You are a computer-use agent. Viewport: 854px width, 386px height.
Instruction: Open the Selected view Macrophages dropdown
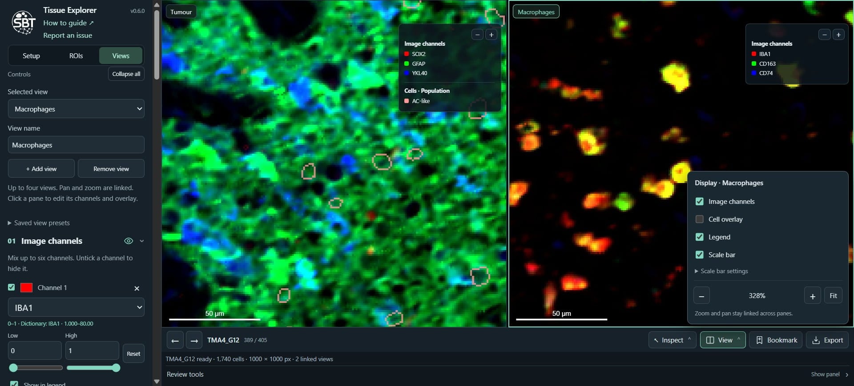[x=76, y=109]
